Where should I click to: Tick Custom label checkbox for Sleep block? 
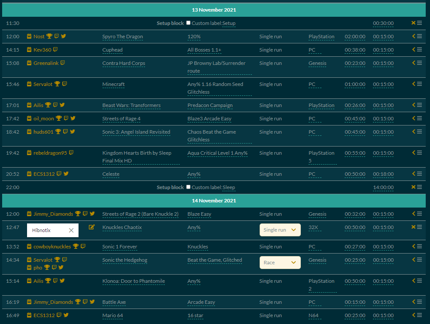pyautogui.click(x=188, y=187)
